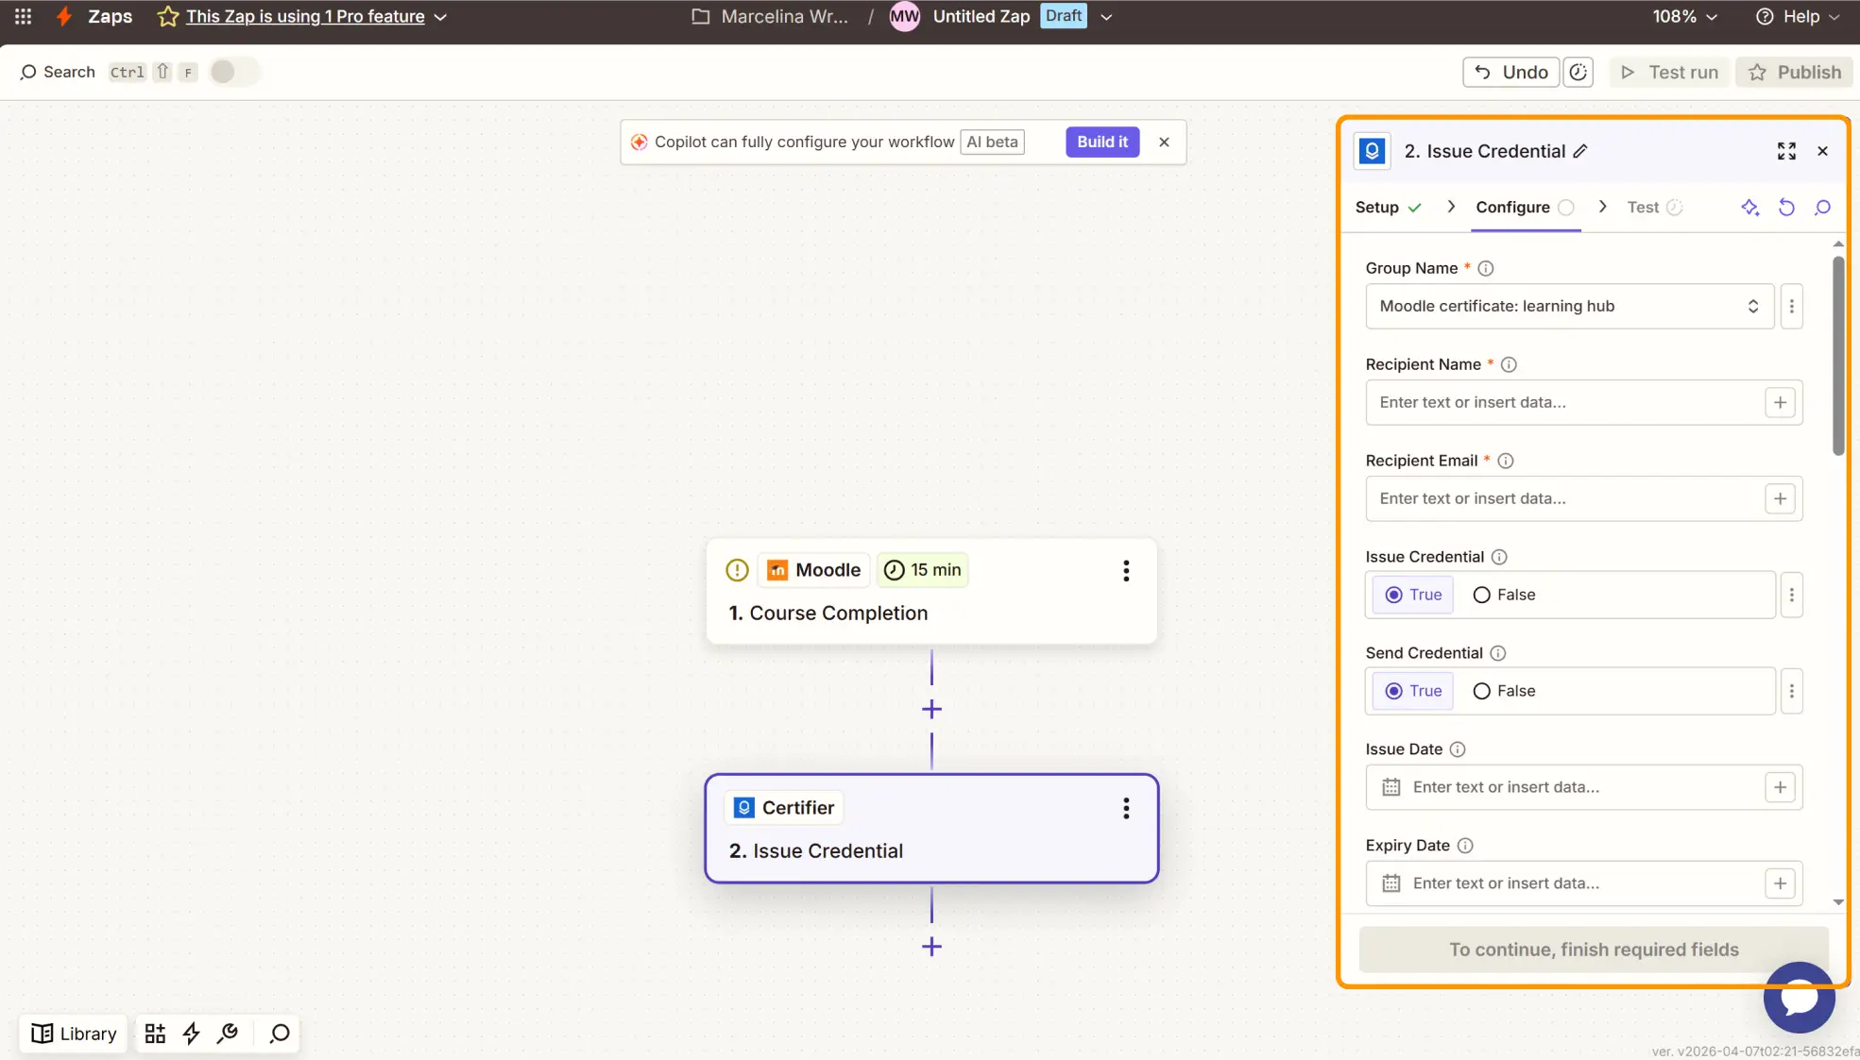
Task: Toggle the switch next to Search
Action: coord(232,73)
